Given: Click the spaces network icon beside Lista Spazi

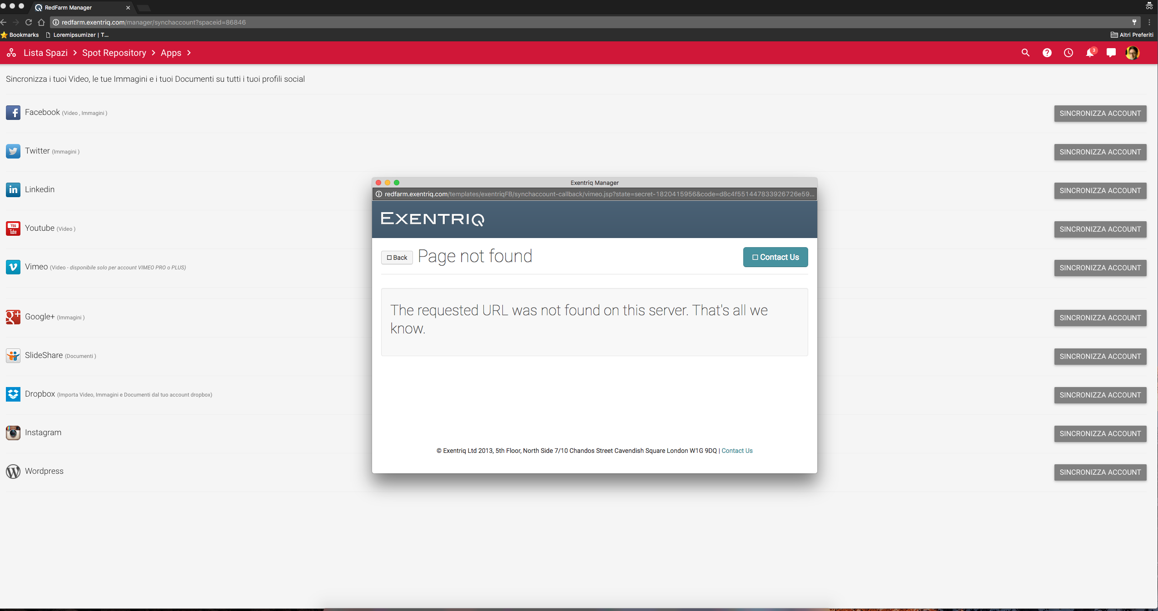Looking at the screenshot, I should pyautogui.click(x=11, y=53).
